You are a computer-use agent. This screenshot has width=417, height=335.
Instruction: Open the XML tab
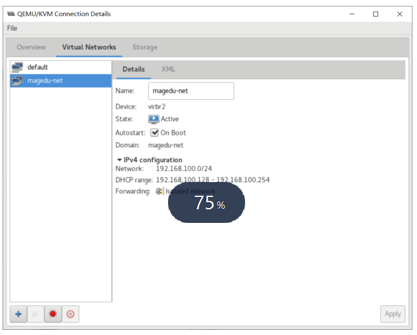168,69
